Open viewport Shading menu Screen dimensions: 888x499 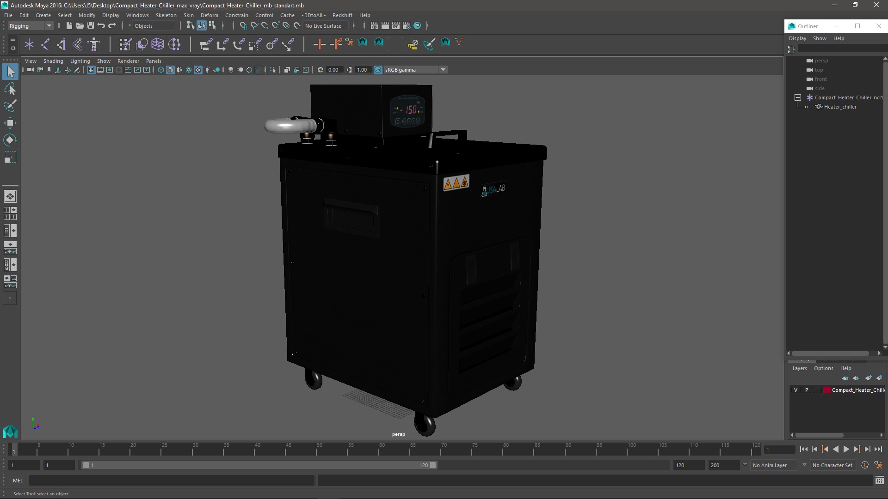pyautogui.click(x=53, y=61)
